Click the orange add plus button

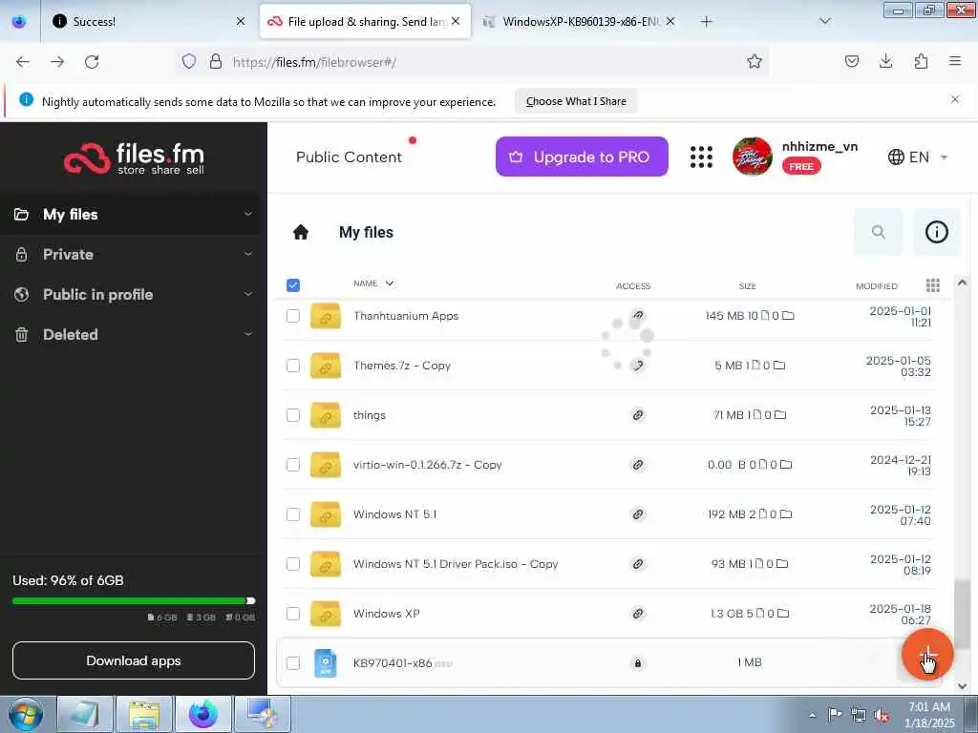927,654
